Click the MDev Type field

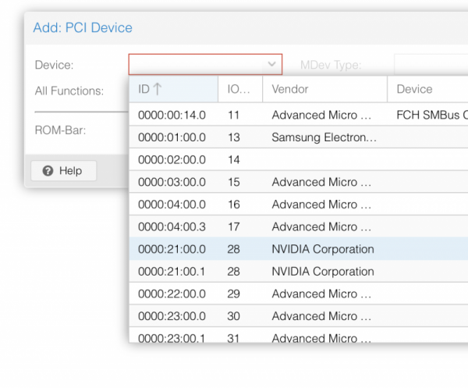[x=430, y=65]
